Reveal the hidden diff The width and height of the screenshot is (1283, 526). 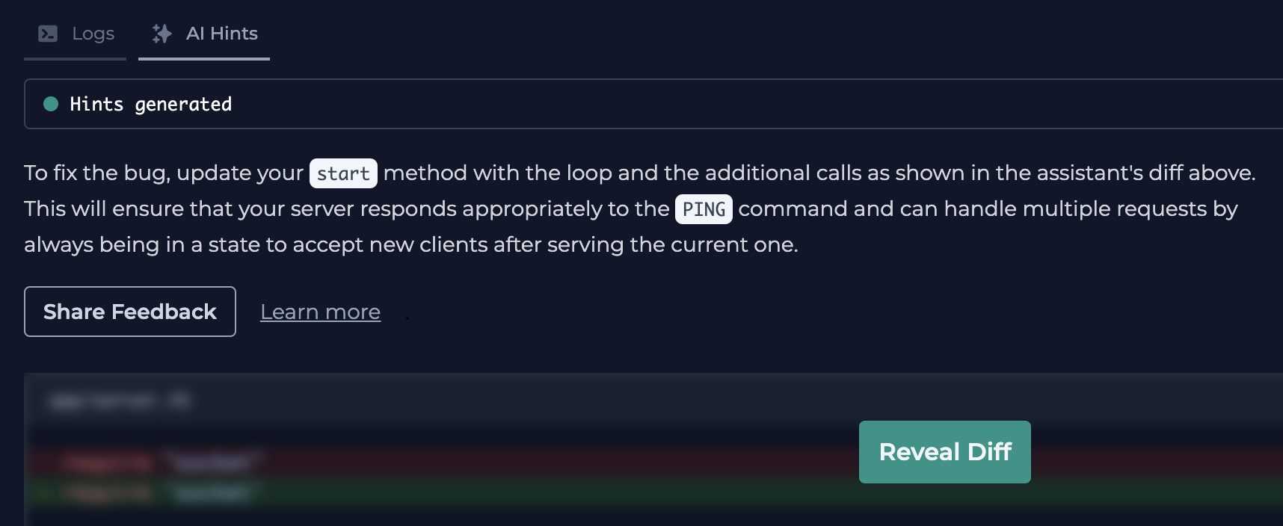coord(944,452)
